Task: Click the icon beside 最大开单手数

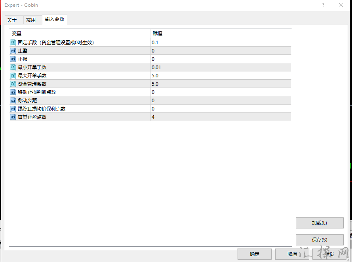Action: [x=13, y=76]
